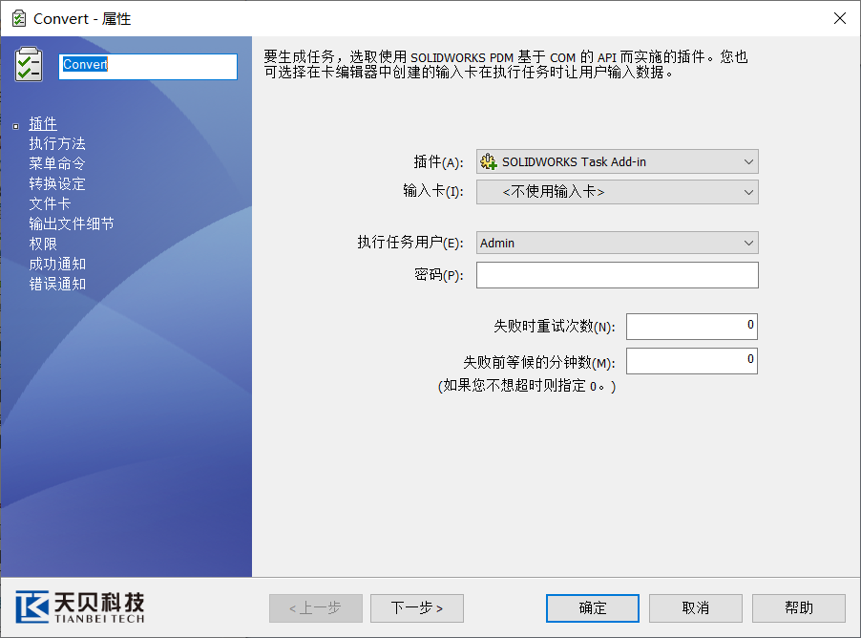This screenshot has height=638, width=861.
Task: Open 菜单命令 section in sidebar
Action: (57, 164)
